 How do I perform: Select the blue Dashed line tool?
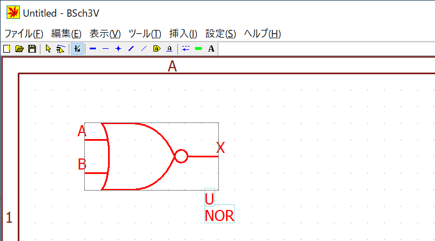[x=186, y=49]
